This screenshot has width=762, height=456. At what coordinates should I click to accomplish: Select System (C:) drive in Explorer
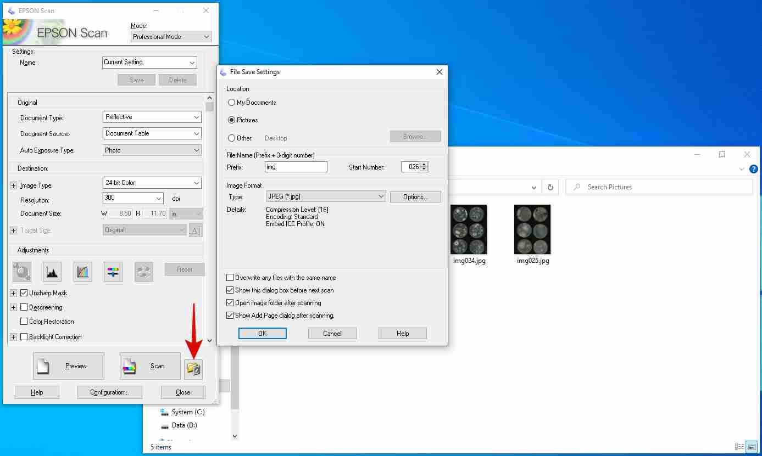pos(182,412)
